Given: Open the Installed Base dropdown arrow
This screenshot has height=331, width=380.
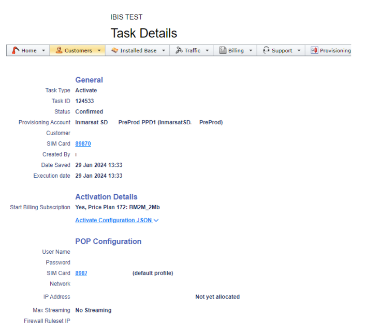Looking at the screenshot, I should point(164,51).
